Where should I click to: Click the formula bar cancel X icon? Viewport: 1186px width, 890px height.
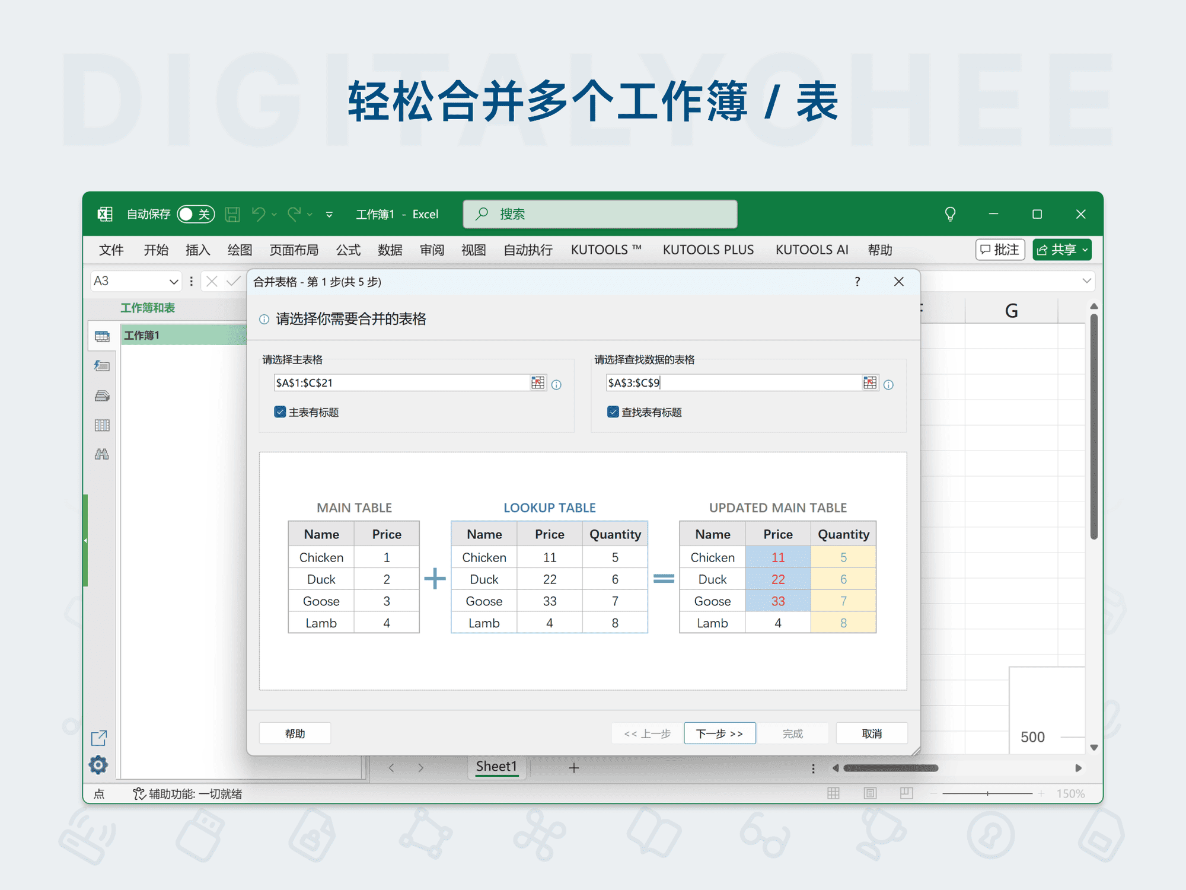(x=212, y=282)
